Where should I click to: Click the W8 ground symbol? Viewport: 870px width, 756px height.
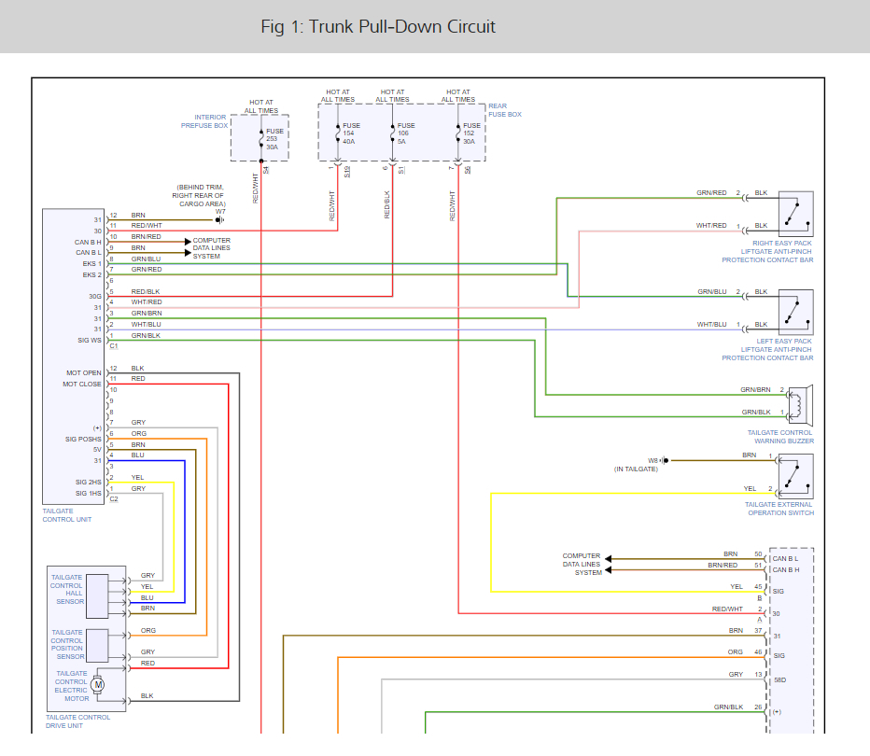pos(665,460)
